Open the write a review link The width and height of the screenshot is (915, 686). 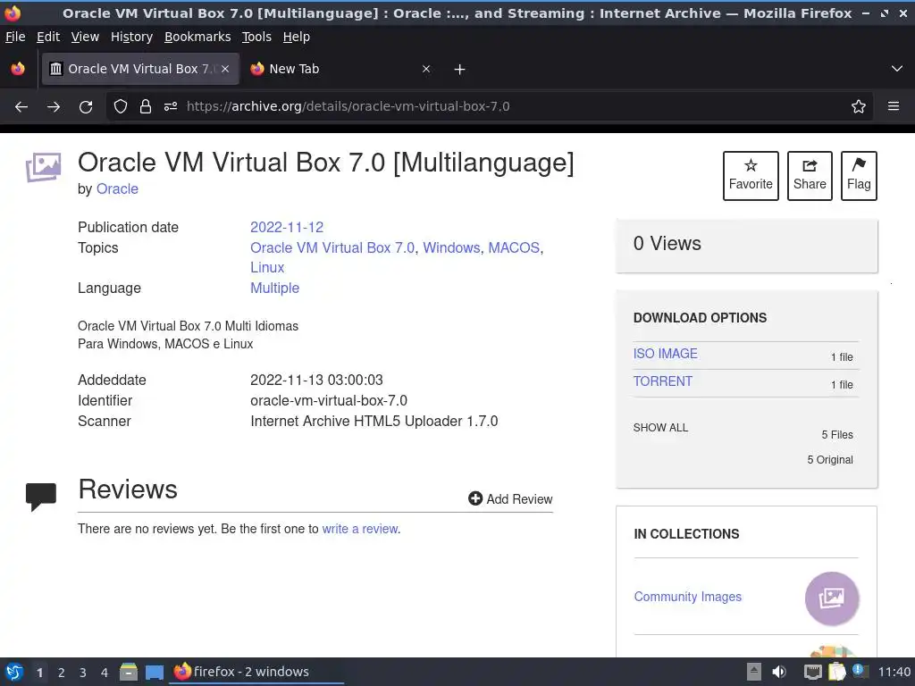(360, 529)
